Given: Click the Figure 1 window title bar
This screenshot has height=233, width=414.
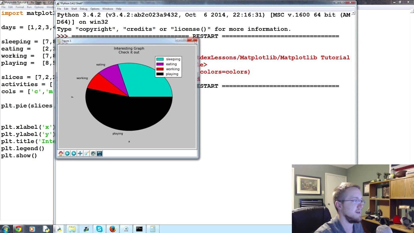Looking at the screenshot, I should pyautogui.click(x=116, y=41).
